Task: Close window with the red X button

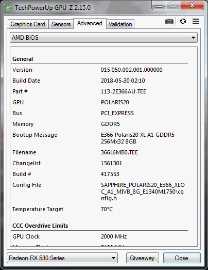Action: tap(192, 6)
